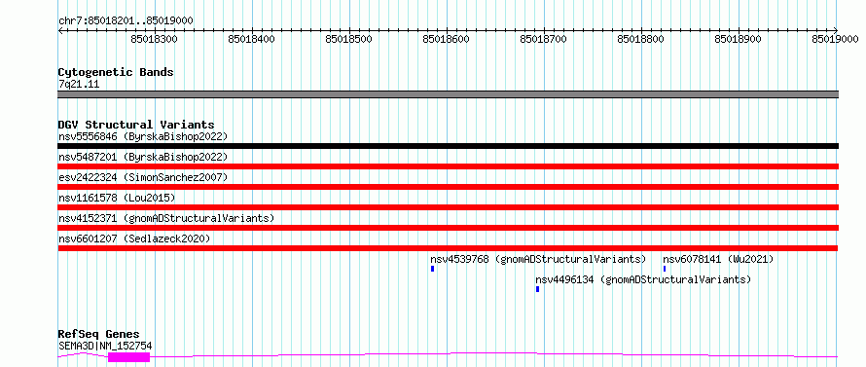Click blue marker under nsv4539768
This screenshot has width=866, height=367.
[432, 269]
